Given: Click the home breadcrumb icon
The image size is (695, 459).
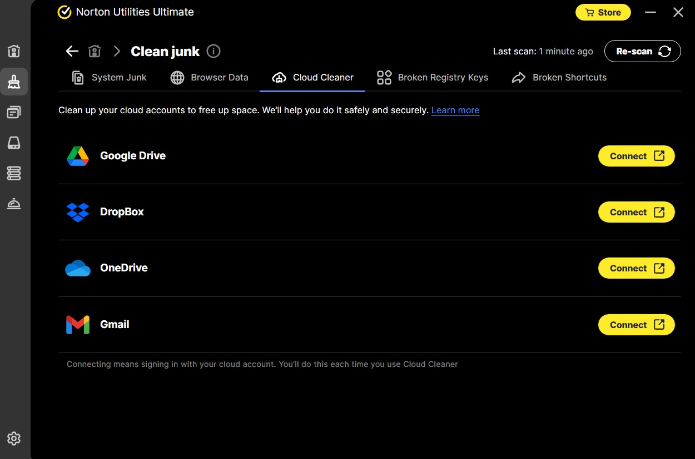Looking at the screenshot, I should 95,51.
